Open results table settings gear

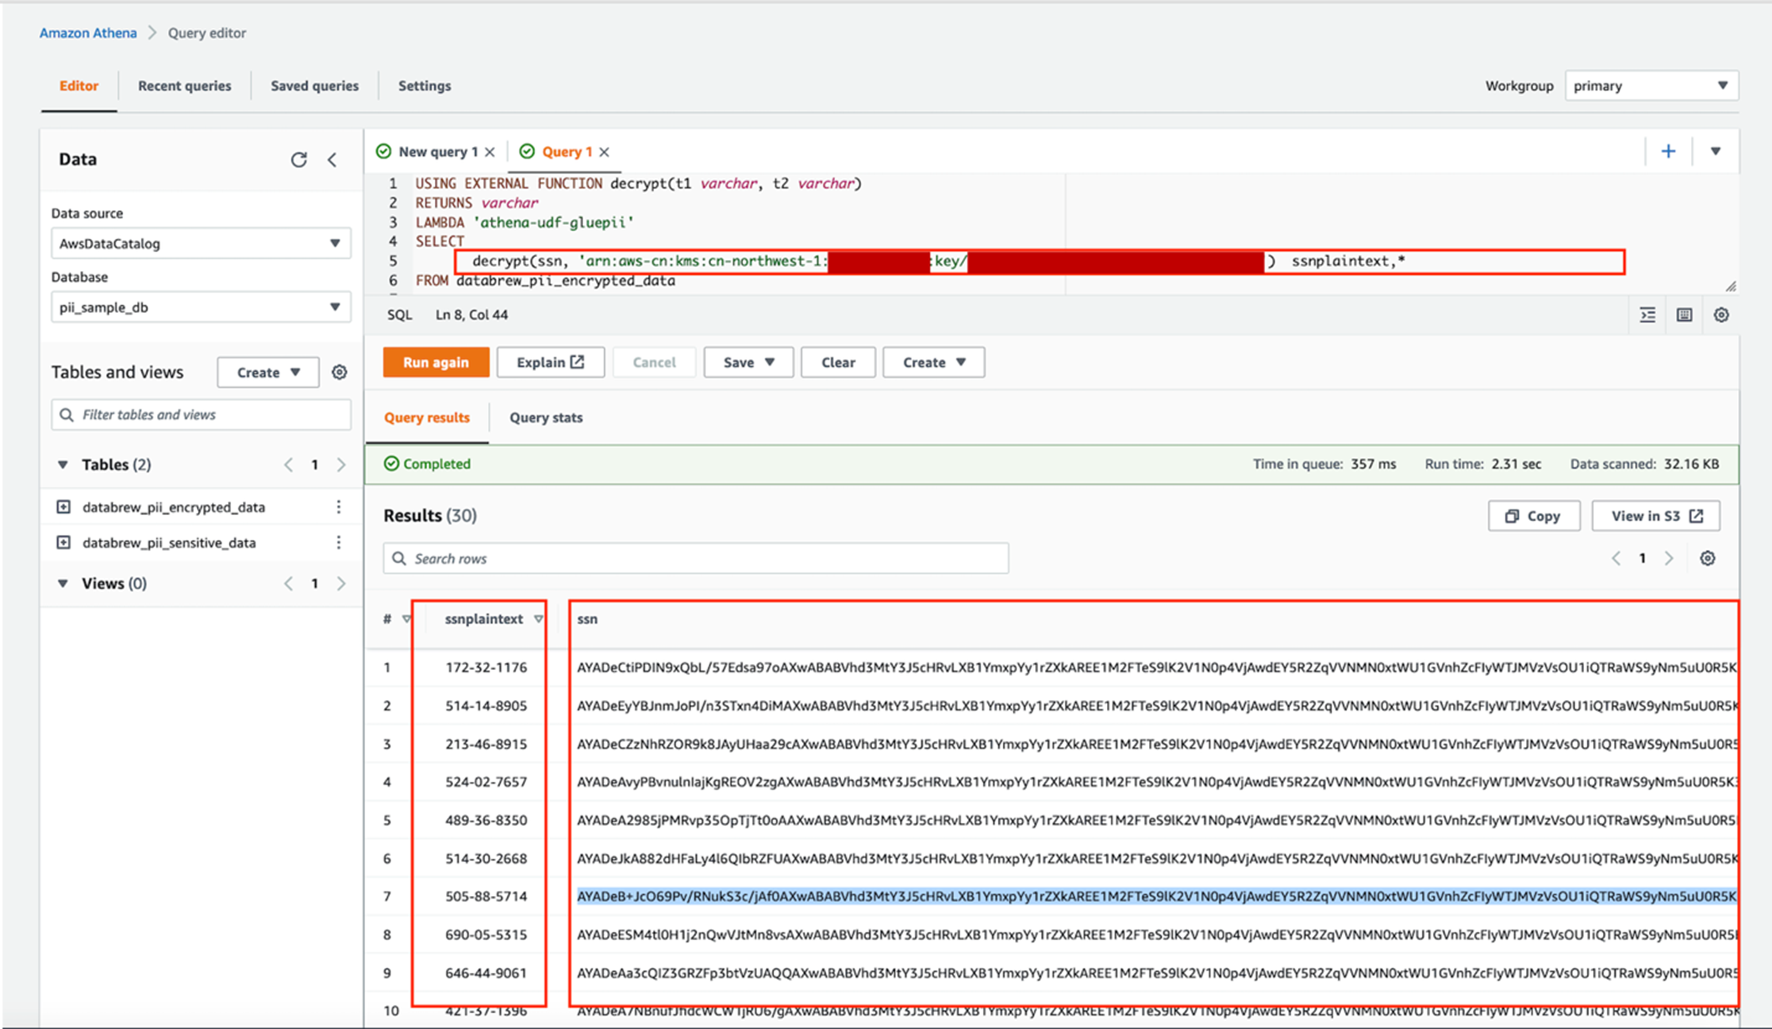(1707, 558)
